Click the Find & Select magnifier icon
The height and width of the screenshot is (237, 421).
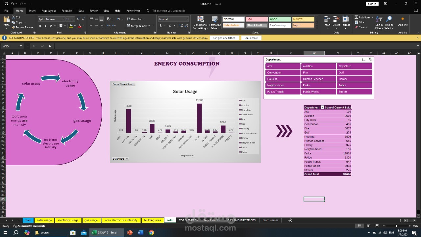(x=389, y=19)
